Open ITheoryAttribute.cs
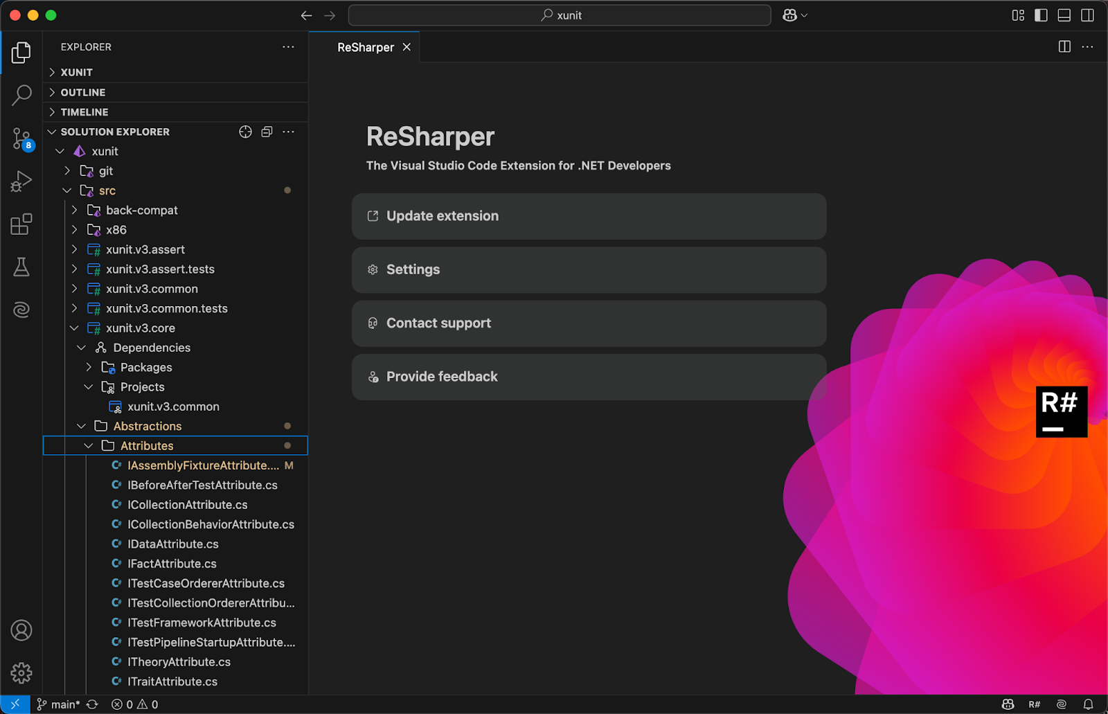 pyautogui.click(x=175, y=662)
